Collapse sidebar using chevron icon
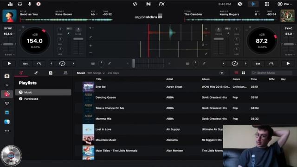Image resolution: width=297 pixels, height=167 pixels. (x=7, y=85)
